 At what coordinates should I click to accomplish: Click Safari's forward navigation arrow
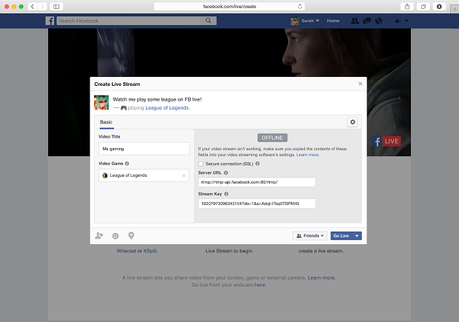pyautogui.click(x=42, y=7)
